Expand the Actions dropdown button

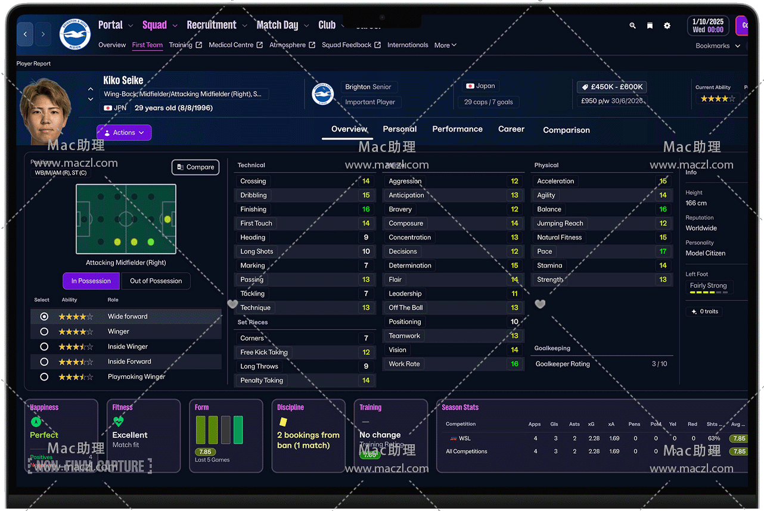(124, 133)
